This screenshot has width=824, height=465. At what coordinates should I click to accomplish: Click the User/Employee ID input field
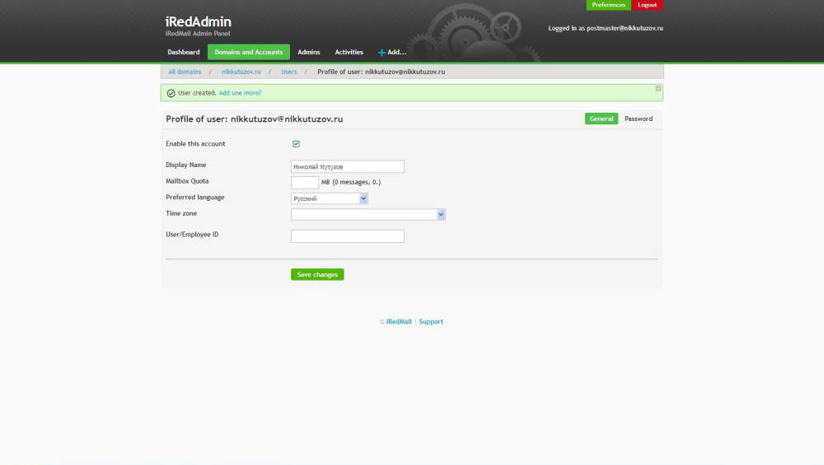tap(348, 236)
